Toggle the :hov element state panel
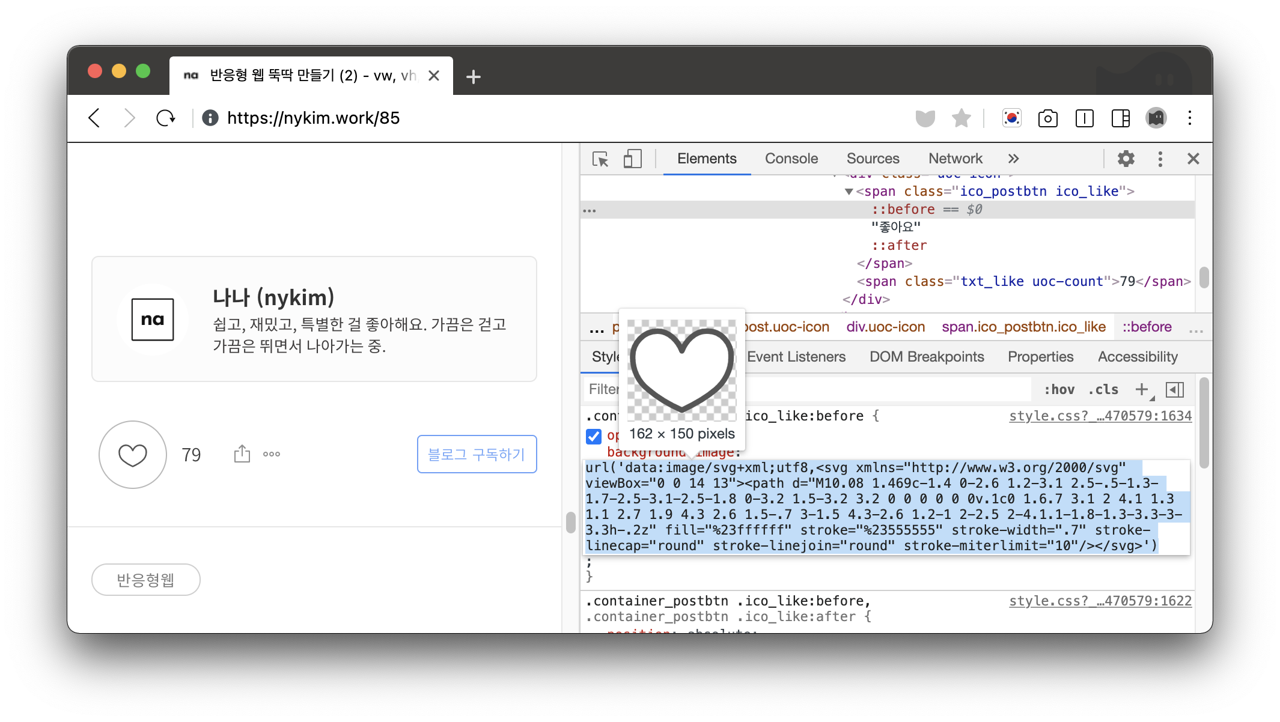This screenshot has width=1280, height=722. [1059, 389]
